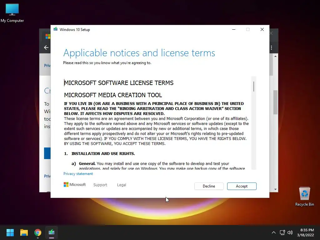Click the license text scrollbar thumb
Screen dimensions: 320x240
254,87
